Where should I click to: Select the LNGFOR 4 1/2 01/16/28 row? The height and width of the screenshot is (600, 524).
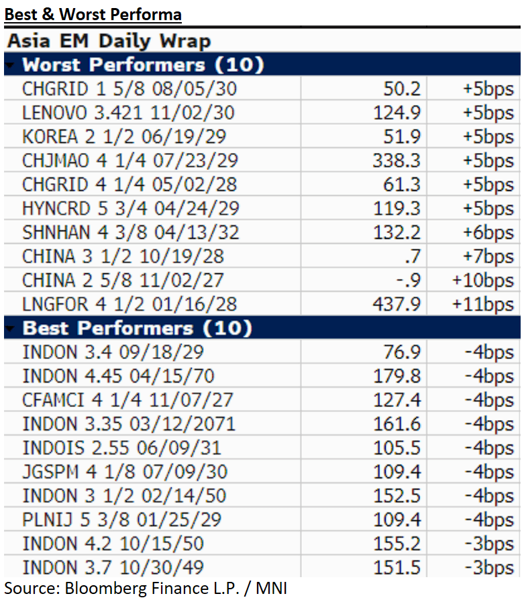[129, 304]
